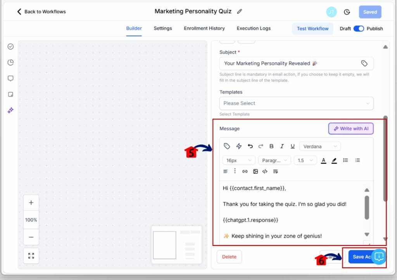Image resolution: width=397 pixels, height=280 pixels.
Task: Open workflow history clock icon
Action: click(x=347, y=12)
